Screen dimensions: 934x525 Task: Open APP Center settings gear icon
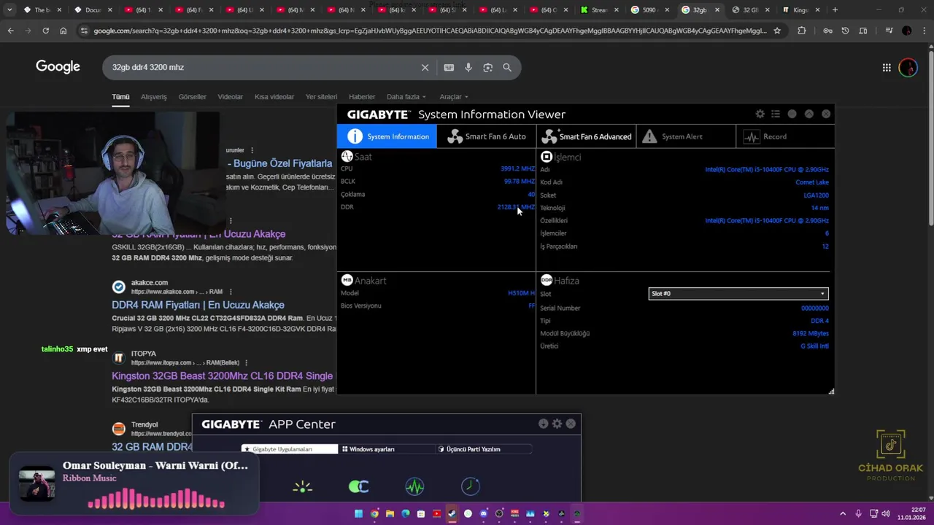pos(557,424)
